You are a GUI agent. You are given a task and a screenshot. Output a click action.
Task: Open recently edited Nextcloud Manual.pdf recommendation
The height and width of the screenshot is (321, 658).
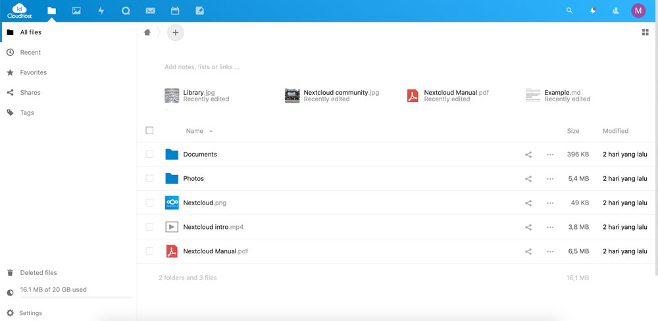click(x=448, y=95)
